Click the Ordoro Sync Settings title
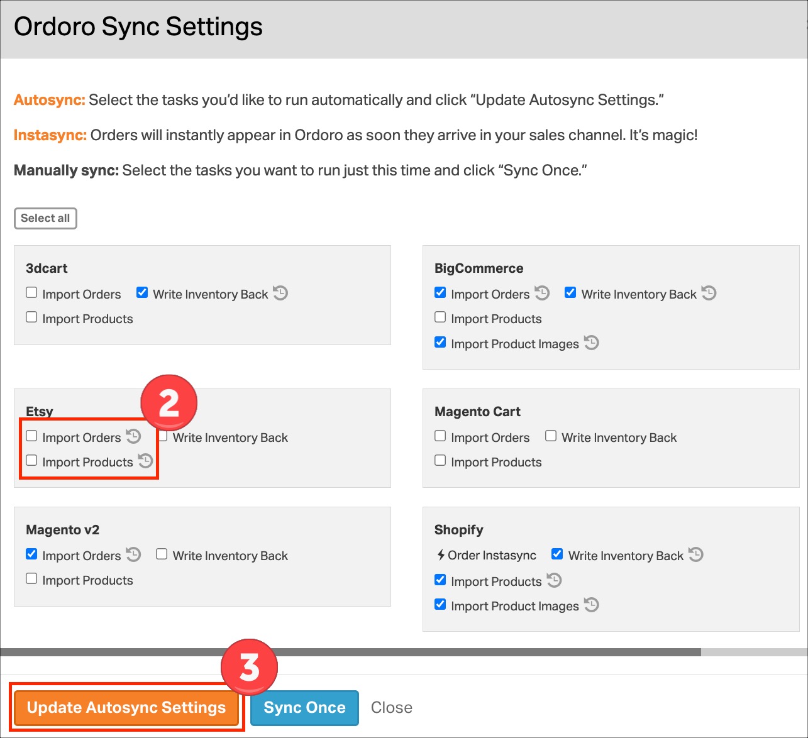Image resolution: width=808 pixels, height=738 pixels. pos(138,27)
